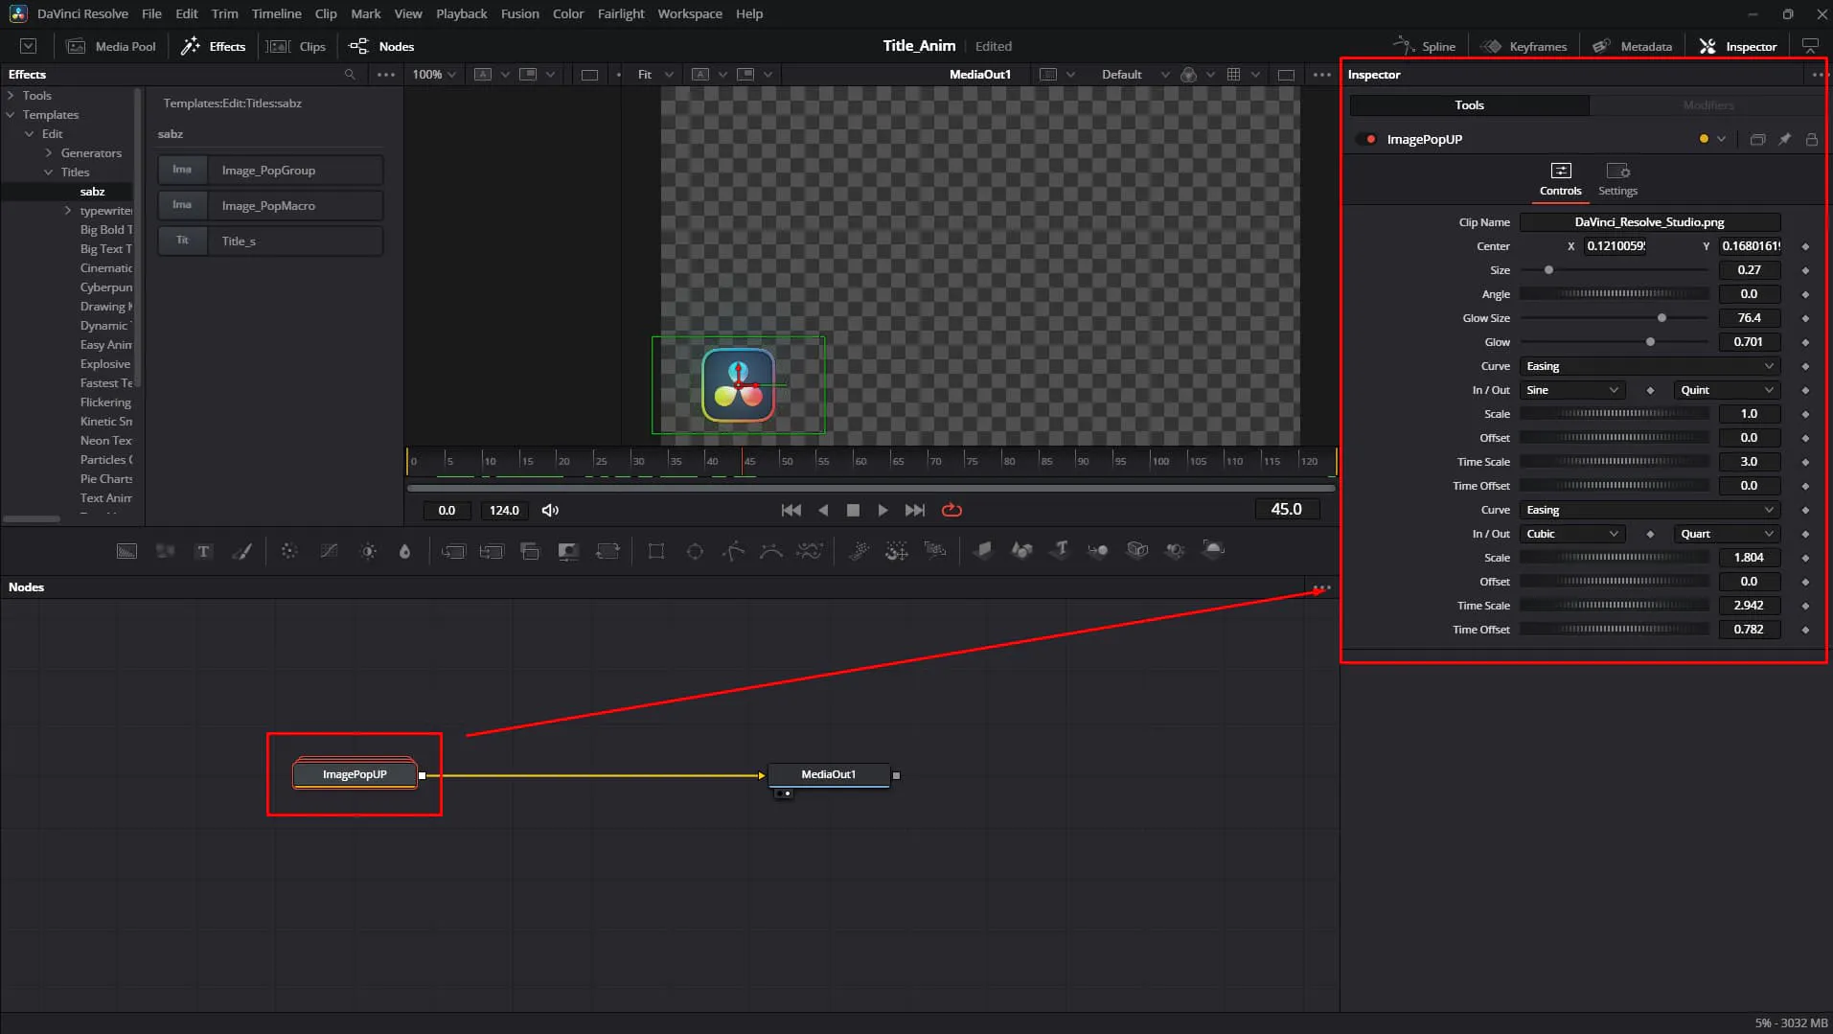1833x1034 pixels.
Task: Adjust the Size slider handle
Action: (x=1548, y=270)
